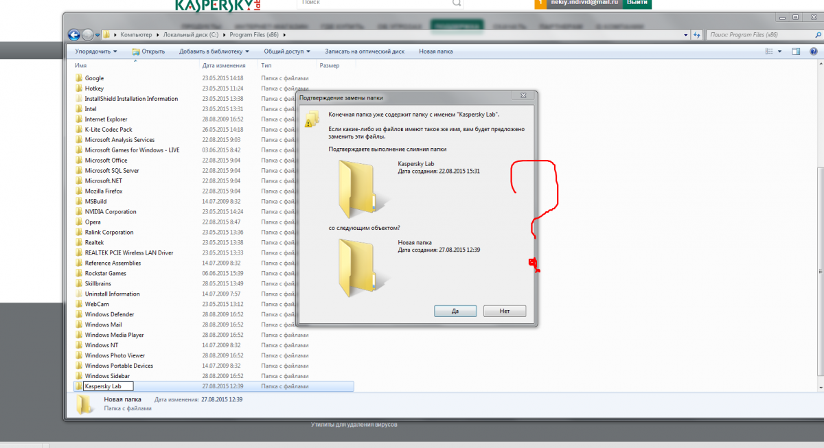Select the Skillbrains folder icon
Viewport: 824px width, 448px height.
[x=79, y=284]
